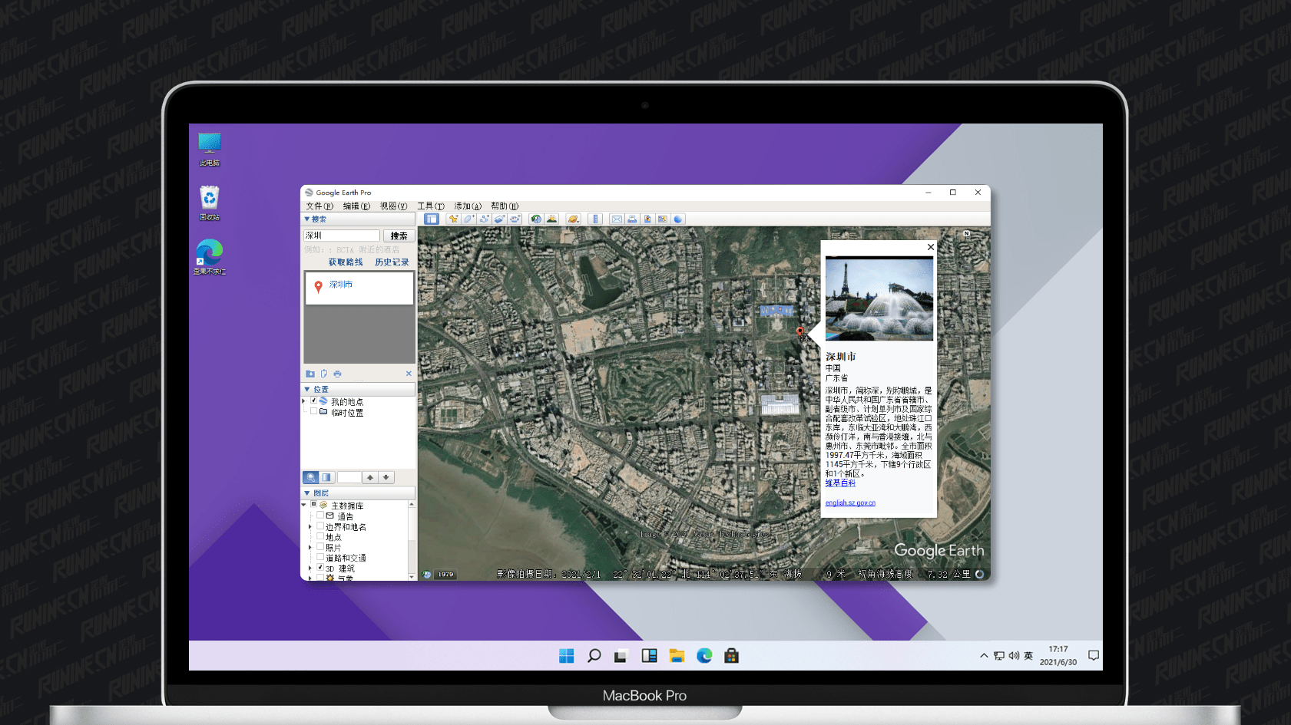The image size is (1291, 725).
Task: Click the Shenzhen fountain photo thumbnail
Action: (879, 298)
